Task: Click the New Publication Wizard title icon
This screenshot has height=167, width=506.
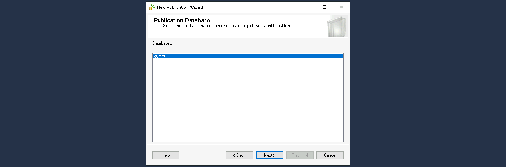Action: [x=152, y=7]
